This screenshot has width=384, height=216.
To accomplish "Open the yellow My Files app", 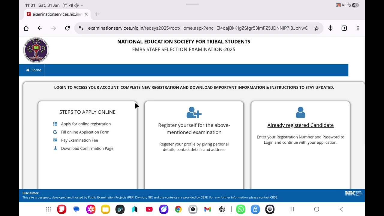I will point(105,209).
